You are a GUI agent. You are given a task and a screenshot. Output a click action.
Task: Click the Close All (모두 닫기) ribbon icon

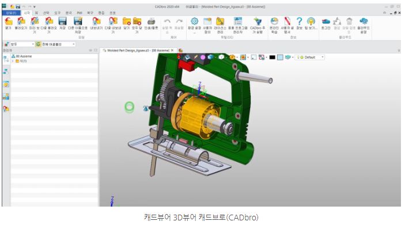coord(137,21)
